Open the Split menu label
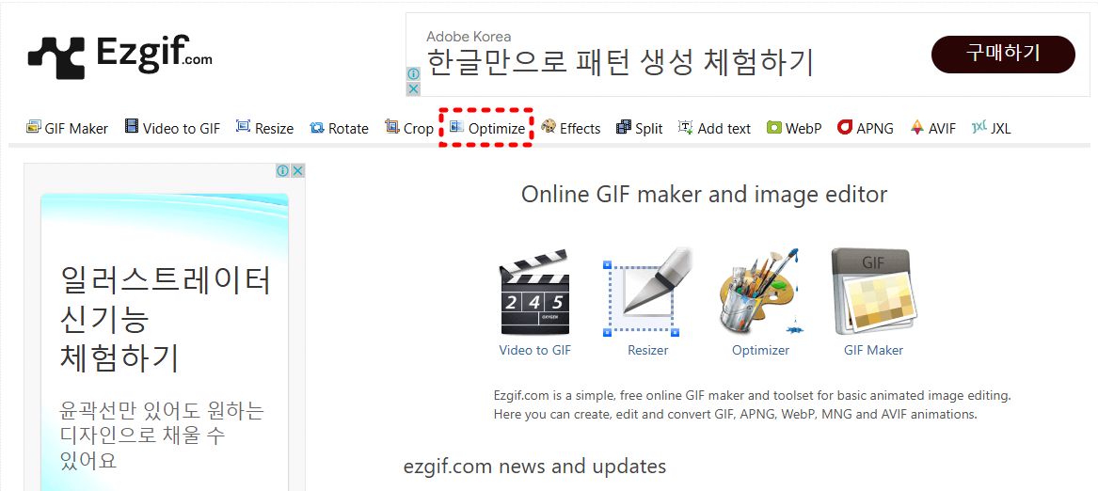This screenshot has width=1098, height=491. coord(648,129)
